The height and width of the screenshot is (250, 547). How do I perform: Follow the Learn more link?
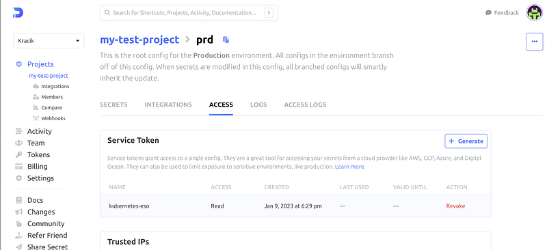pyautogui.click(x=349, y=167)
